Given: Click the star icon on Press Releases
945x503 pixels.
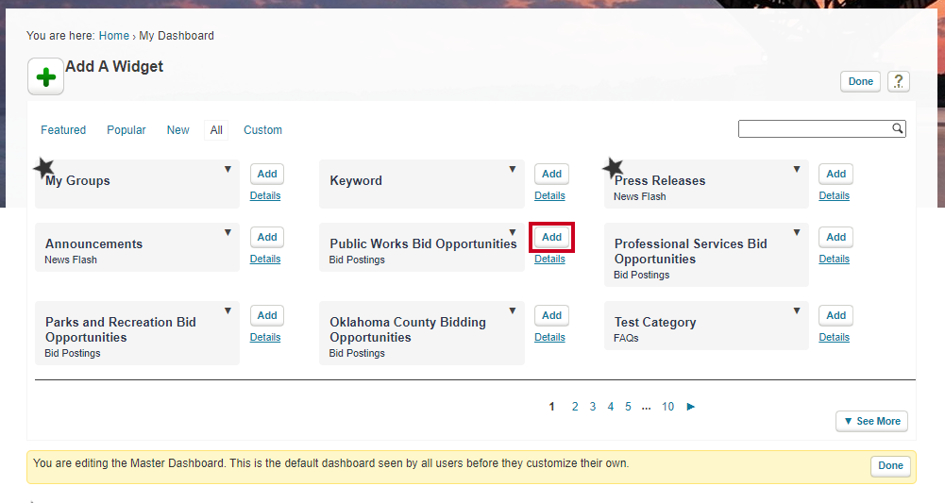Looking at the screenshot, I should click(x=613, y=167).
